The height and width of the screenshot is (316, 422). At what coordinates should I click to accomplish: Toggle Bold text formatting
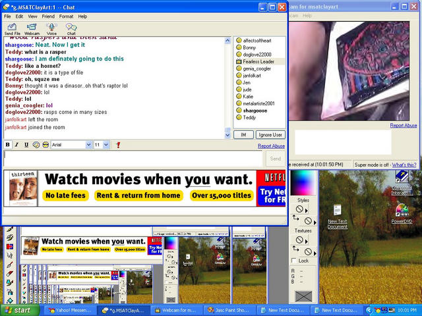tap(7, 145)
